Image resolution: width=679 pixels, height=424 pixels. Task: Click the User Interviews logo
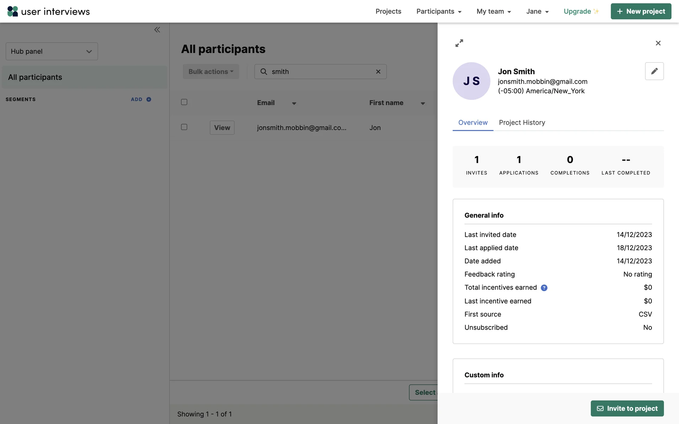[48, 11]
